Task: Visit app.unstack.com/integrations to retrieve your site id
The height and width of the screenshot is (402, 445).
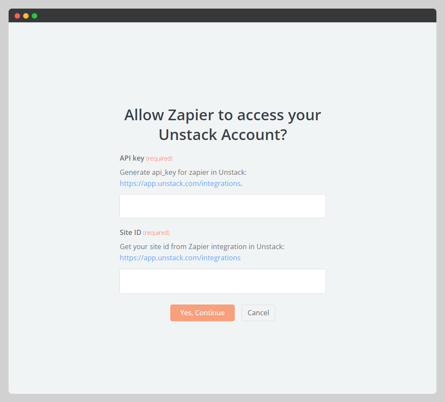Action: click(x=180, y=258)
